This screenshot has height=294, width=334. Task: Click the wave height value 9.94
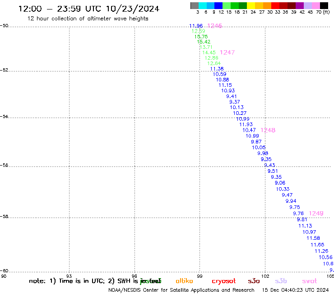[x=291, y=201]
